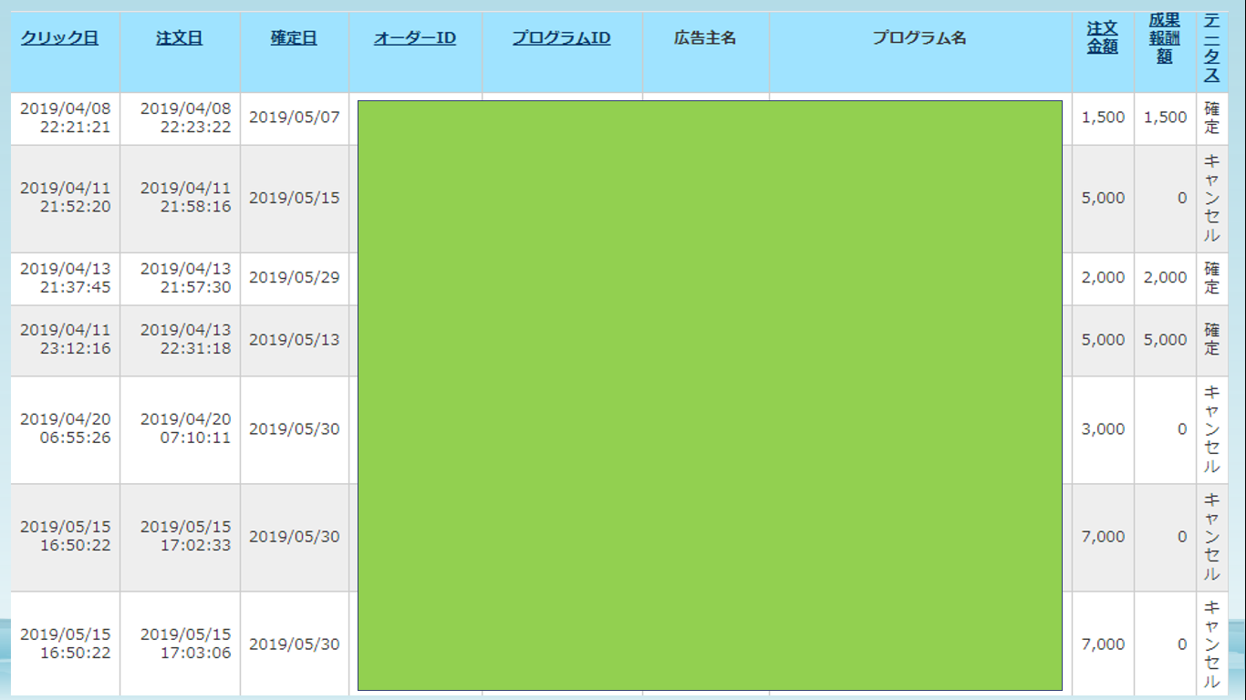Select click date 2019/04/20 06:55:26
1246x700 pixels.
coord(65,428)
